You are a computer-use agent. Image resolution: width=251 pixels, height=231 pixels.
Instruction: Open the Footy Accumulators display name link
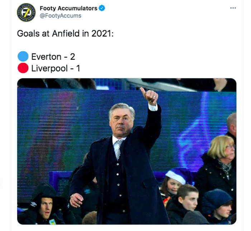[x=68, y=8]
